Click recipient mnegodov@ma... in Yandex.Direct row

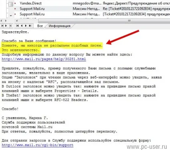pyautogui.click(x=87, y=3)
